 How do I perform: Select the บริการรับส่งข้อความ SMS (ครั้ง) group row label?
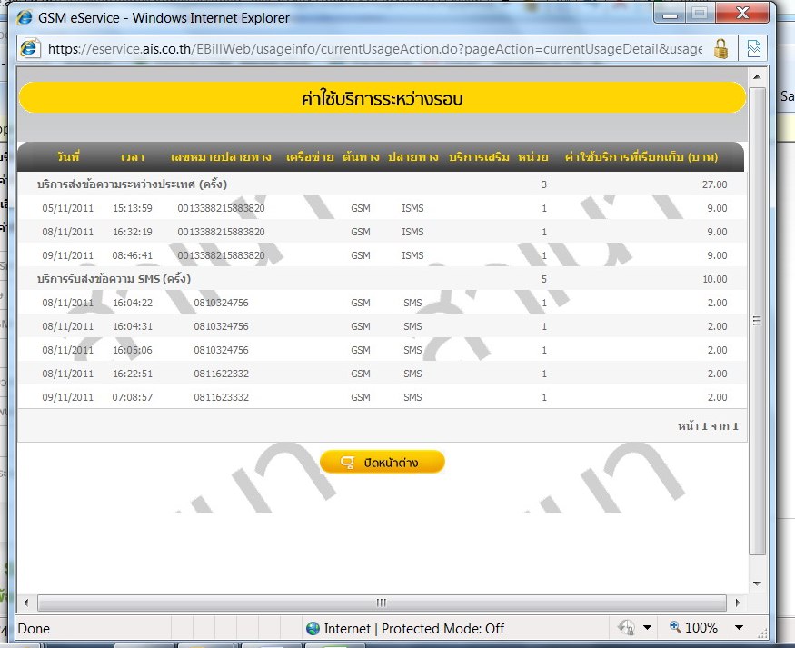(x=114, y=279)
